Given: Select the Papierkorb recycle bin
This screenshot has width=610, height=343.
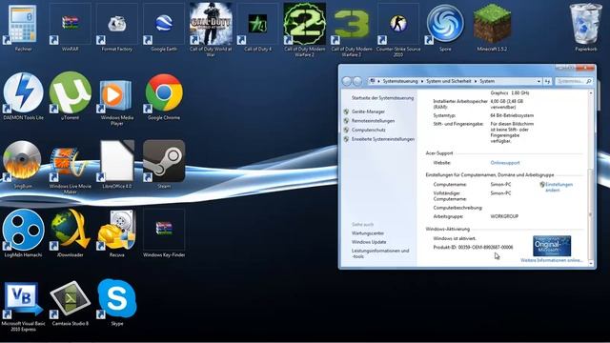Looking at the screenshot, I should coord(585,24).
